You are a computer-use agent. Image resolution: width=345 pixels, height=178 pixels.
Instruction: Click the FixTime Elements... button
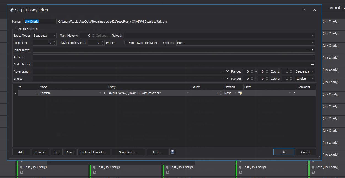(x=94, y=152)
